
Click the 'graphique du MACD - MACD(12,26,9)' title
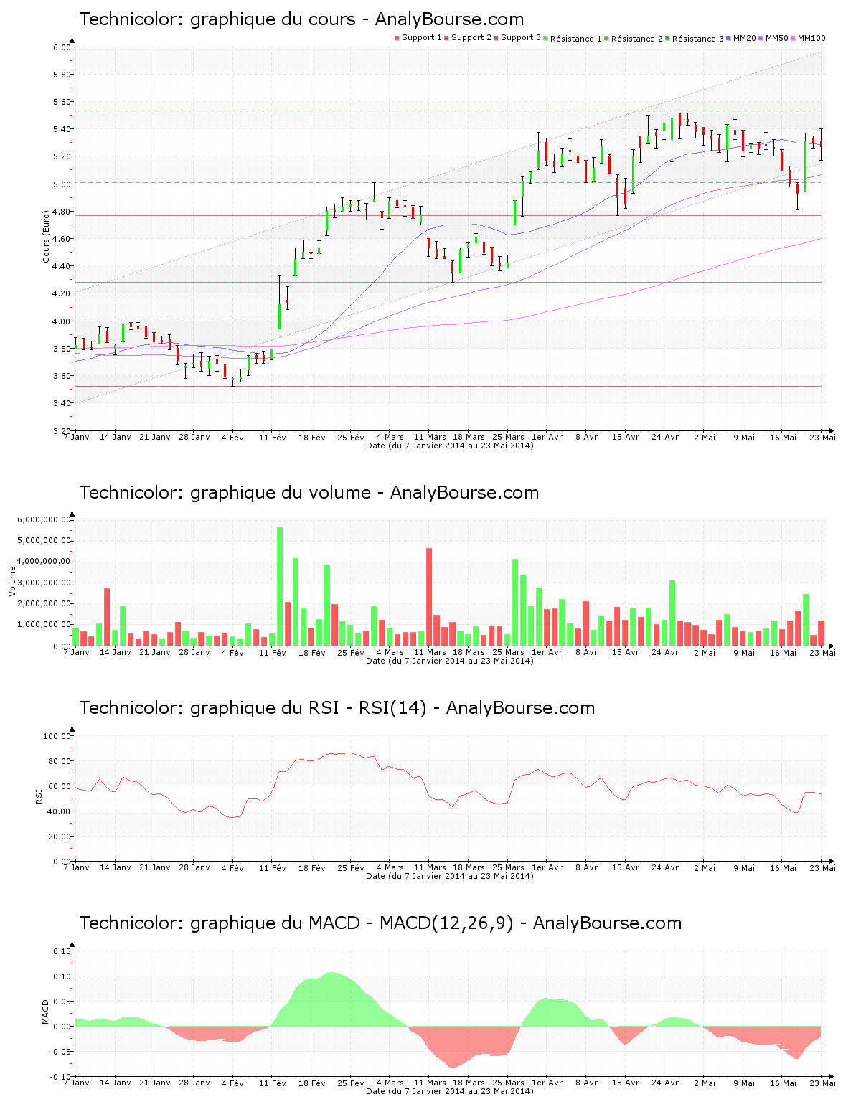[380, 923]
